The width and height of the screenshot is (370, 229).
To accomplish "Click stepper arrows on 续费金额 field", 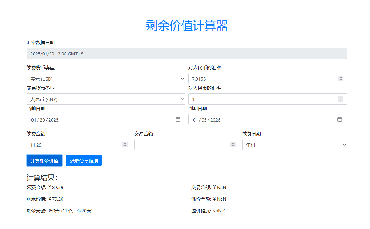I will [x=125, y=145].
